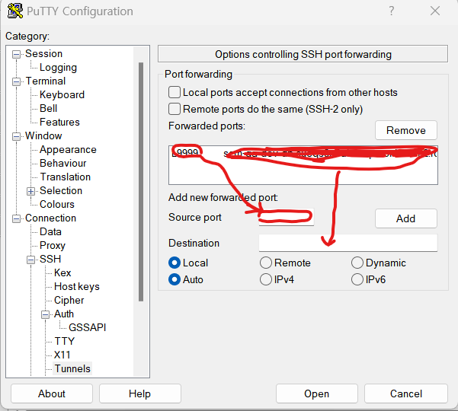The height and width of the screenshot is (411, 458).
Task: Open the Bell category
Action: (48, 108)
